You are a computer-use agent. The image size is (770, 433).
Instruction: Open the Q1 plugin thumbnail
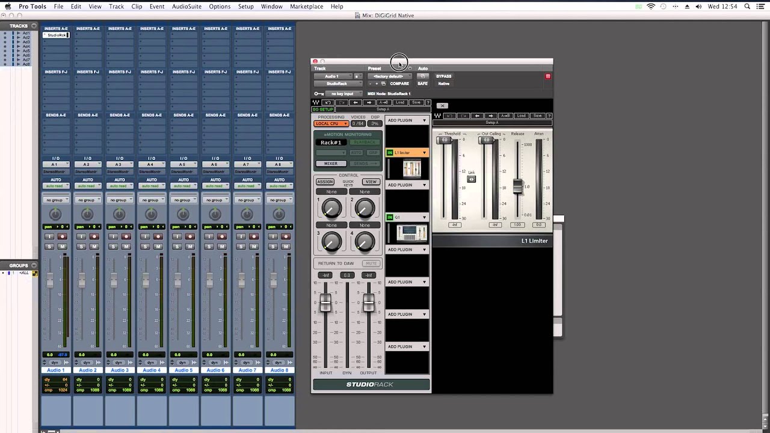pos(412,233)
